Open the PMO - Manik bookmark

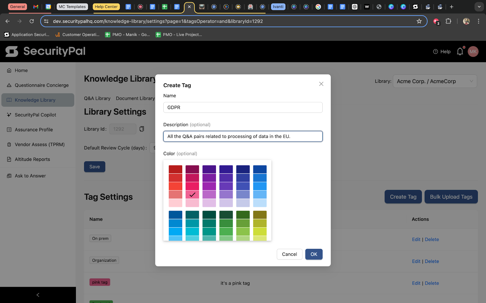click(127, 35)
